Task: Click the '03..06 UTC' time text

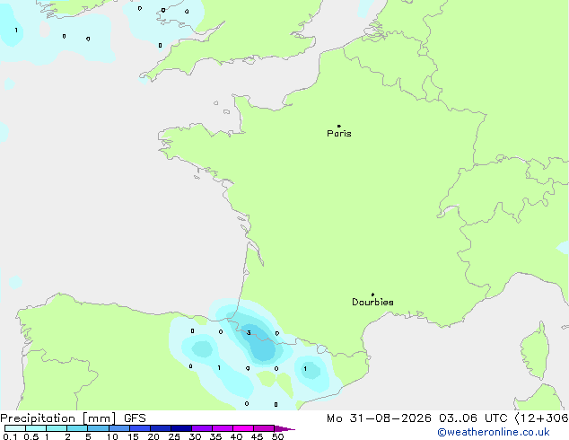Action: point(473,418)
